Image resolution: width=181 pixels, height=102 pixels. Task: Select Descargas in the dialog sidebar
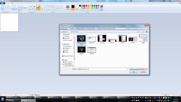coord(66,34)
